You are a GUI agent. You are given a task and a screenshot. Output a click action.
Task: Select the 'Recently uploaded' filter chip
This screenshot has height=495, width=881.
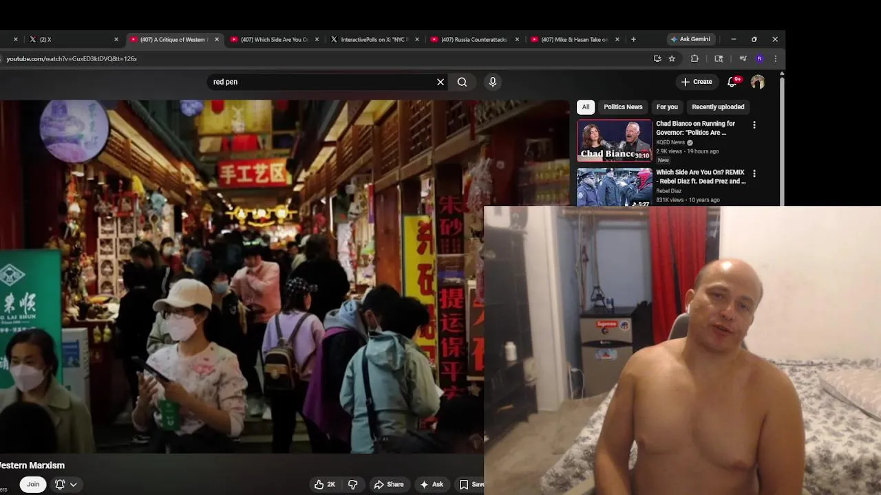[718, 107]
